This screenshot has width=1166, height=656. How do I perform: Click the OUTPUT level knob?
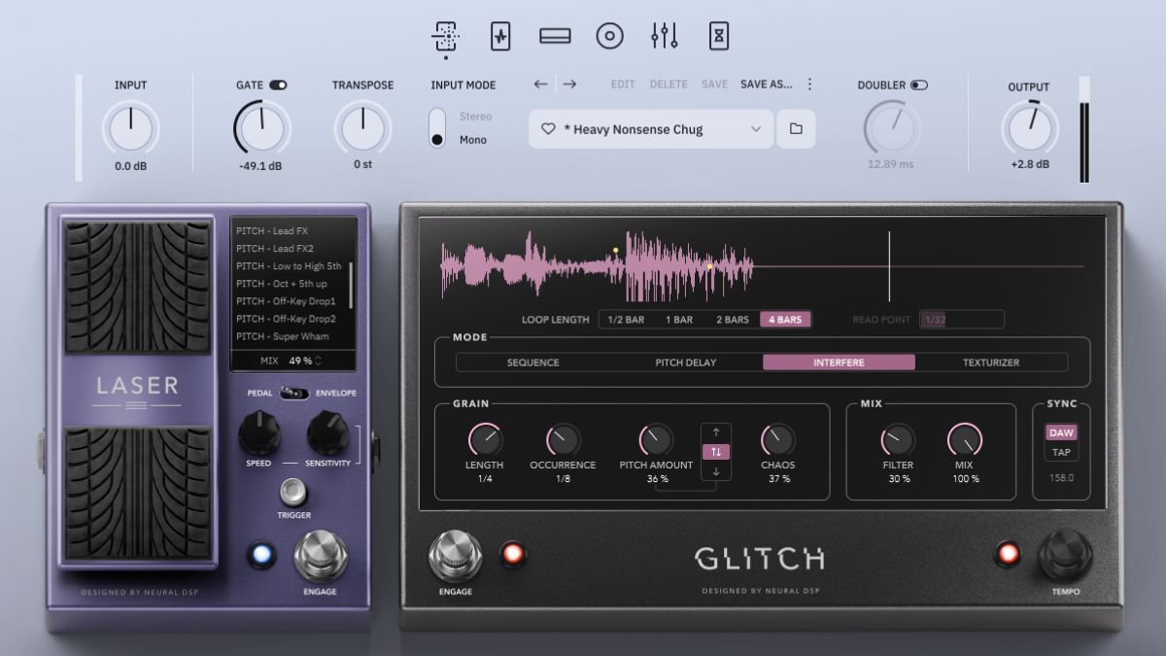(1030, 127)
